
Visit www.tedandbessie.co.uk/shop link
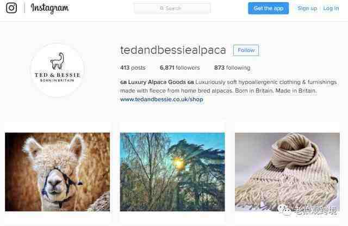[161, 99]
